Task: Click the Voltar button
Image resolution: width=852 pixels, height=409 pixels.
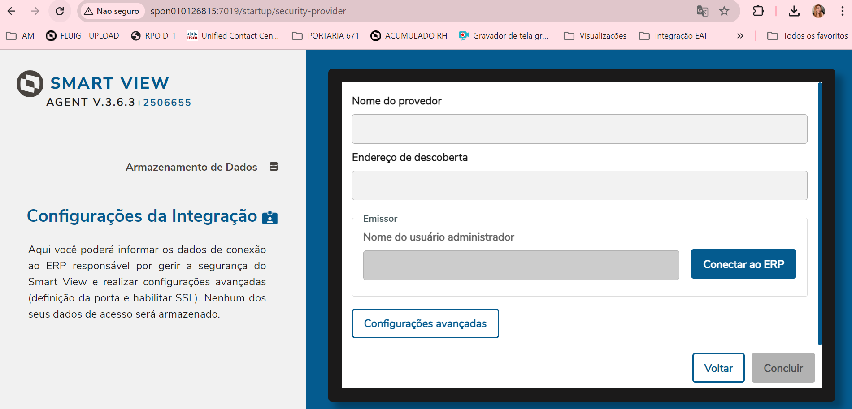Action: pos(718,368)
